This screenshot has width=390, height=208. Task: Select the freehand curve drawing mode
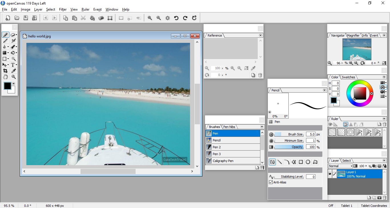click(272, 162)
